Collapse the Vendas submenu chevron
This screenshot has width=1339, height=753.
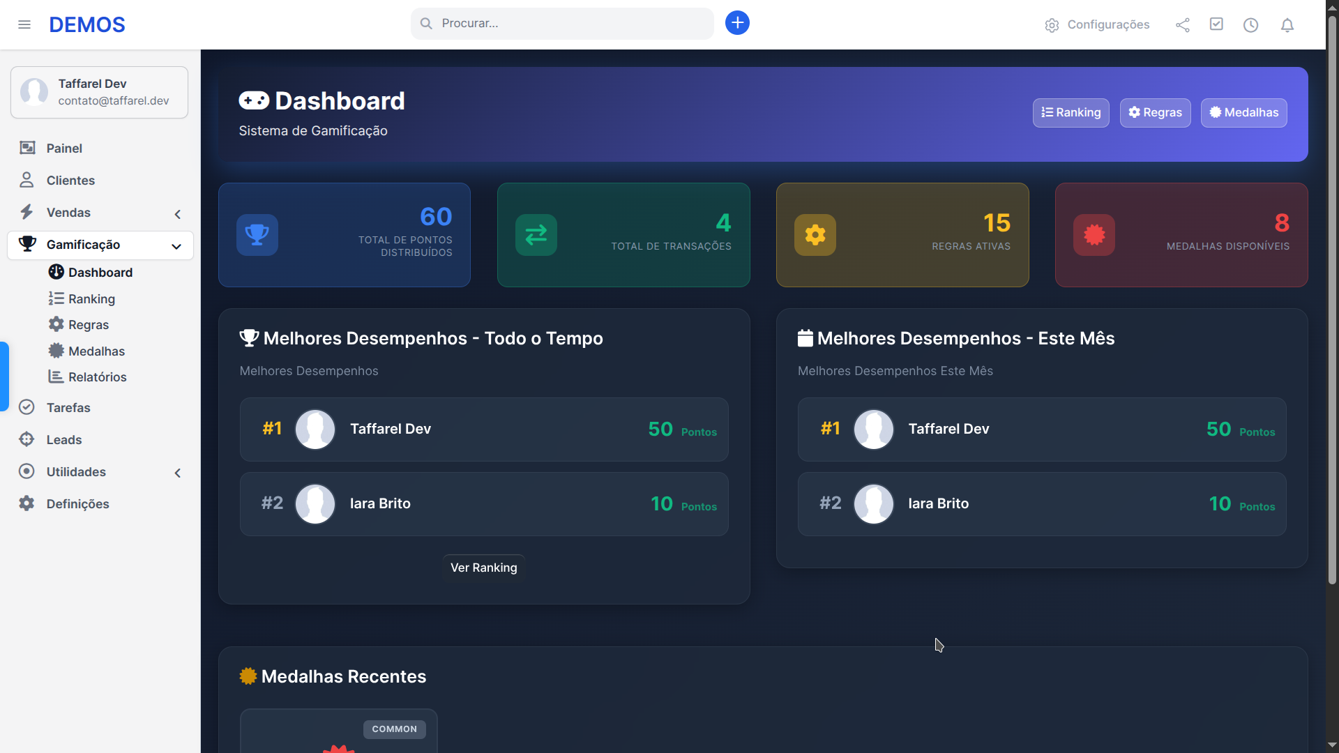178,214
